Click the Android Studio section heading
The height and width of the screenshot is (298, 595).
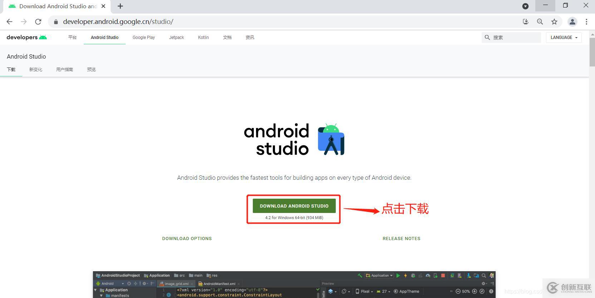(x=26, y=56)
